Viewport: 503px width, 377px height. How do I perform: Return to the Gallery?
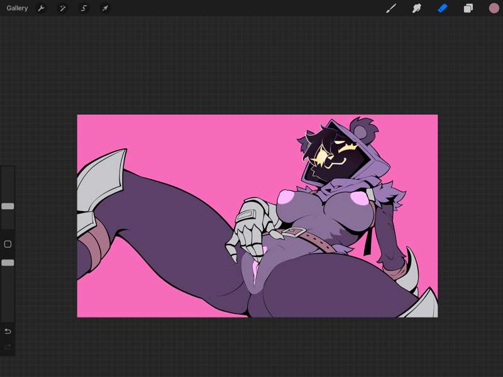pos(17,8)
